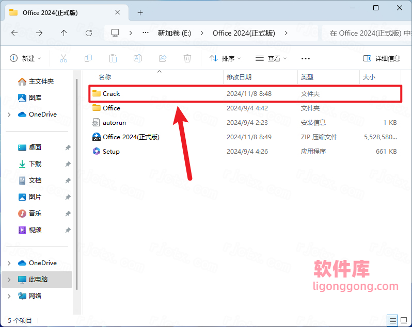Click the pin icon beside 音乐
The width and height of the screenshot is (412, 327).
point(68,214)
